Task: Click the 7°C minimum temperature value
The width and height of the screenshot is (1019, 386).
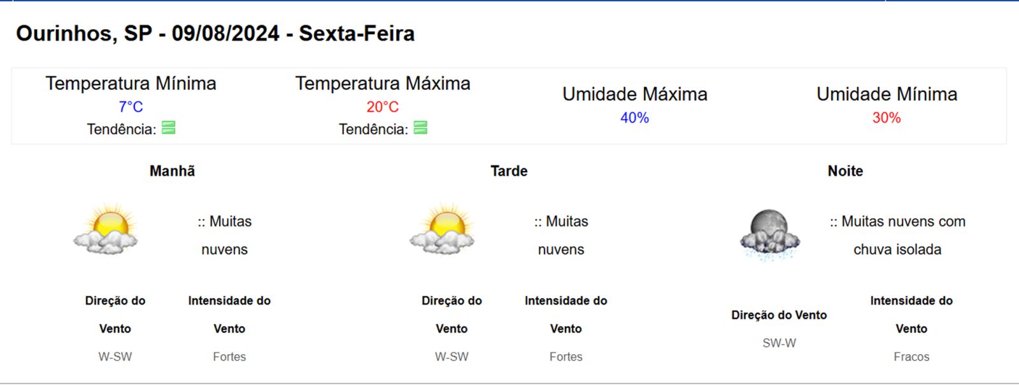Action: [x=131, y=107]
